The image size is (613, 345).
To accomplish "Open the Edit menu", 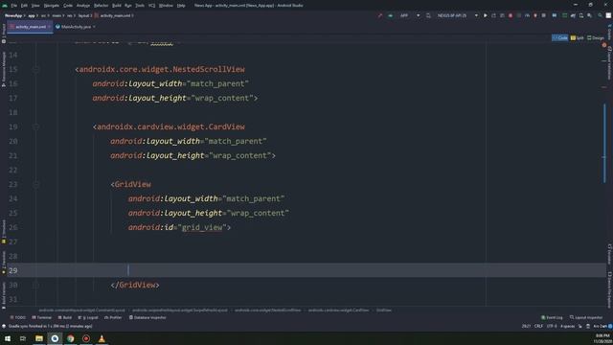I will [x=24, y=6].
